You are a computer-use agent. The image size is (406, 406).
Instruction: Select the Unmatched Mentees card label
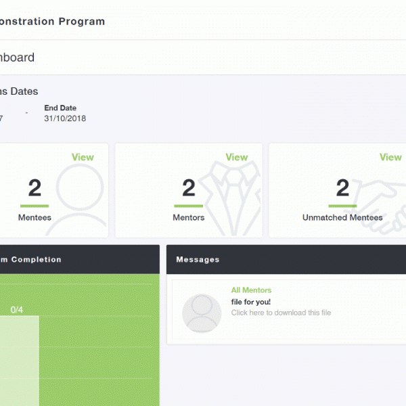(x=342, y=217)
